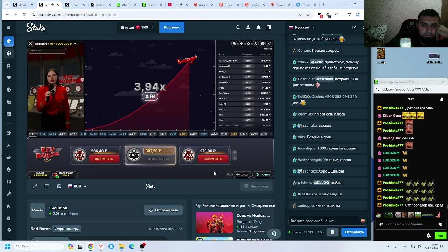Click the disabled Честность fairness button
Screen dimensions: 448x252
coord(256,186)
